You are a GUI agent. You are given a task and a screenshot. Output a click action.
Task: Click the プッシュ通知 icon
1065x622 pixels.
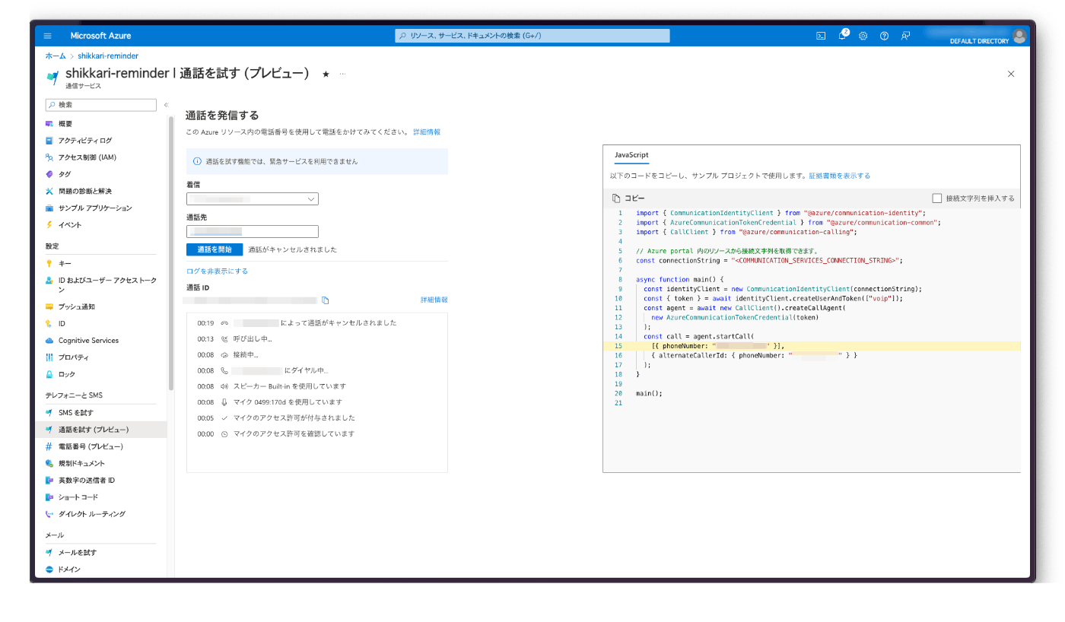point(49,307)
